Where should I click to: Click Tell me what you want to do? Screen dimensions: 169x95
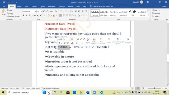[x=103, y=6]
